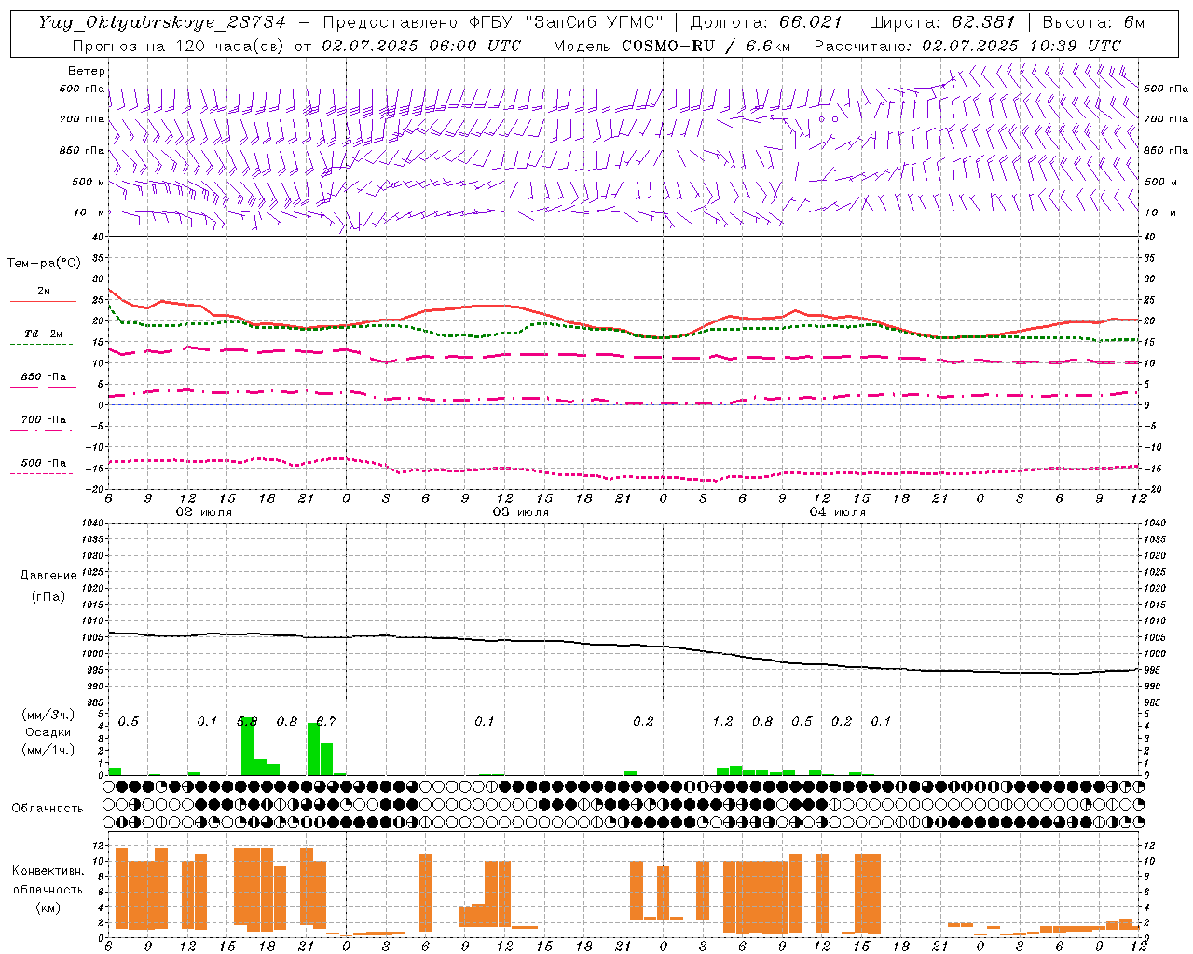Screen dimensions: 1193x954
Task: Click the 02 июля date label
Action: [204, 512]
